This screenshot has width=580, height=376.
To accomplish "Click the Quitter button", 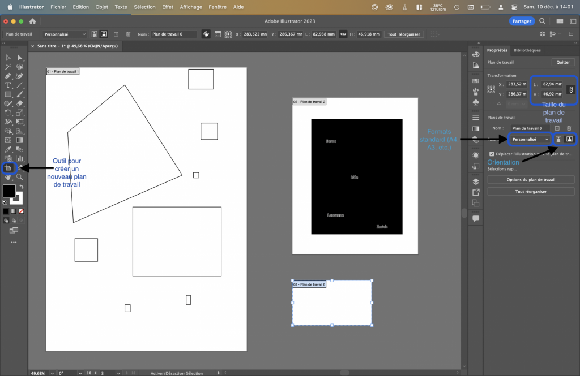I will coord(563,62).
